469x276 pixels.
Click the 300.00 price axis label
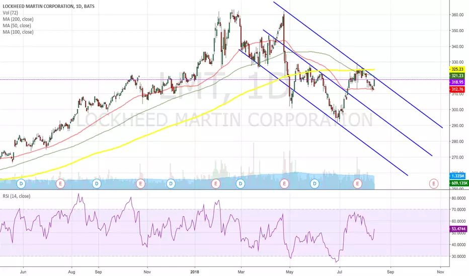point(457,109)
